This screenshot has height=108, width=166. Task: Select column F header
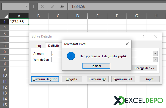coord(117,16)
